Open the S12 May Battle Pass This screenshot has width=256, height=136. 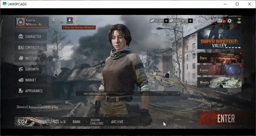tap(41, 122)
